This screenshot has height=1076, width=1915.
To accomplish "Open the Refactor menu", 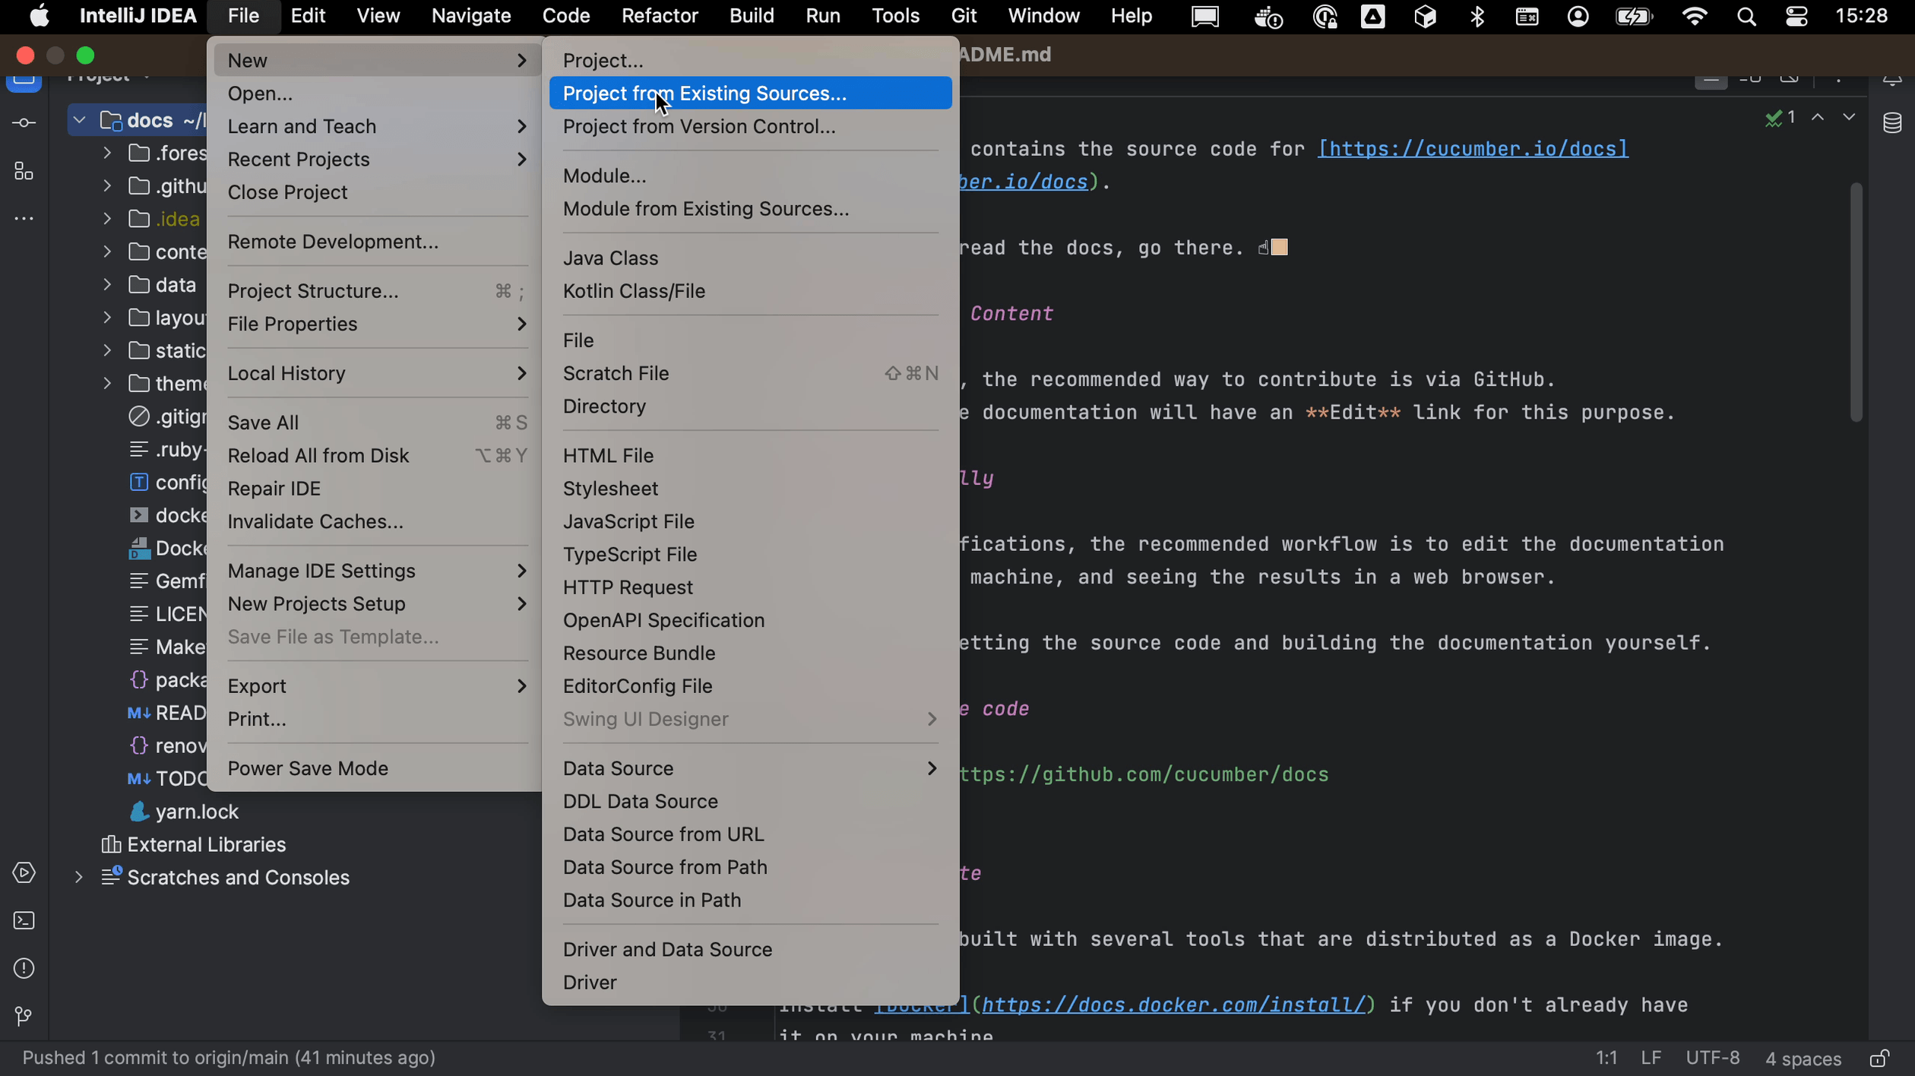I will (x=658, y=16).
